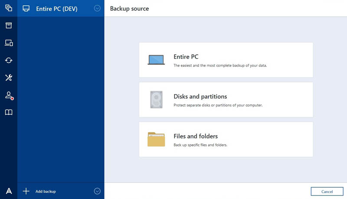Click the plus icon for Add backup
This screenshot has height=199, width=347.
(x=26, y=191)
